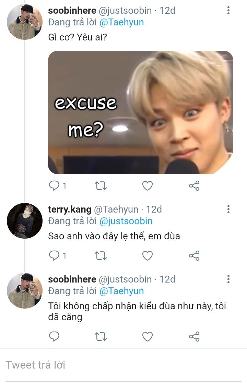This screenshot has height=384, width=247.
Task: Like the "Tôi không chấp nhận" tweet
Action: (x=147, y=336)
